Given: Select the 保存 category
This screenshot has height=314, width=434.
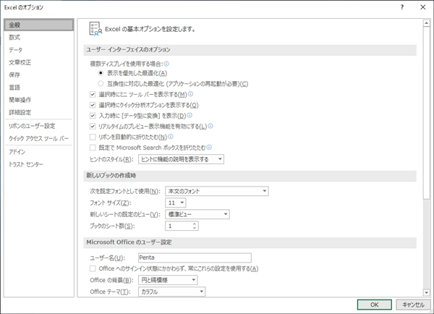Looking at the screenshot, I should pyautogui.click(x=39, y=75).
